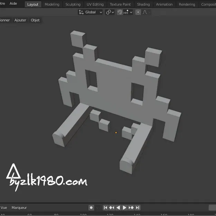Viewport: 216px width, 216px height.
Task: Open the Animation workspace tab
Action: 164,4
